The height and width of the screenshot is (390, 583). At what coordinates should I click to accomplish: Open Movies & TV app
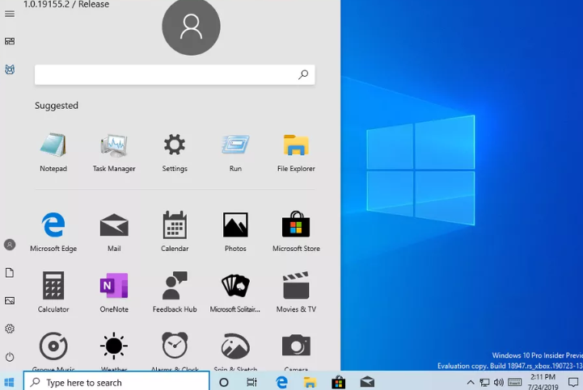tap(296, 292)
